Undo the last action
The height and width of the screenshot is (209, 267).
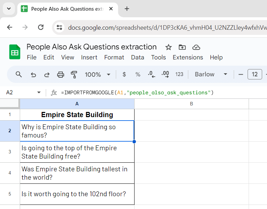(x=33, y=74)
